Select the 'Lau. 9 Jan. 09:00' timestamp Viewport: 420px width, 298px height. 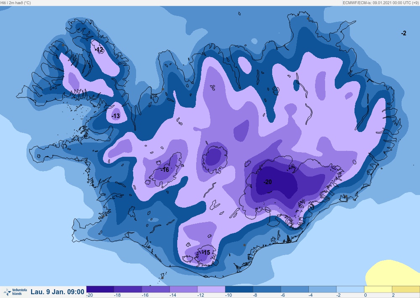(57, 292)
